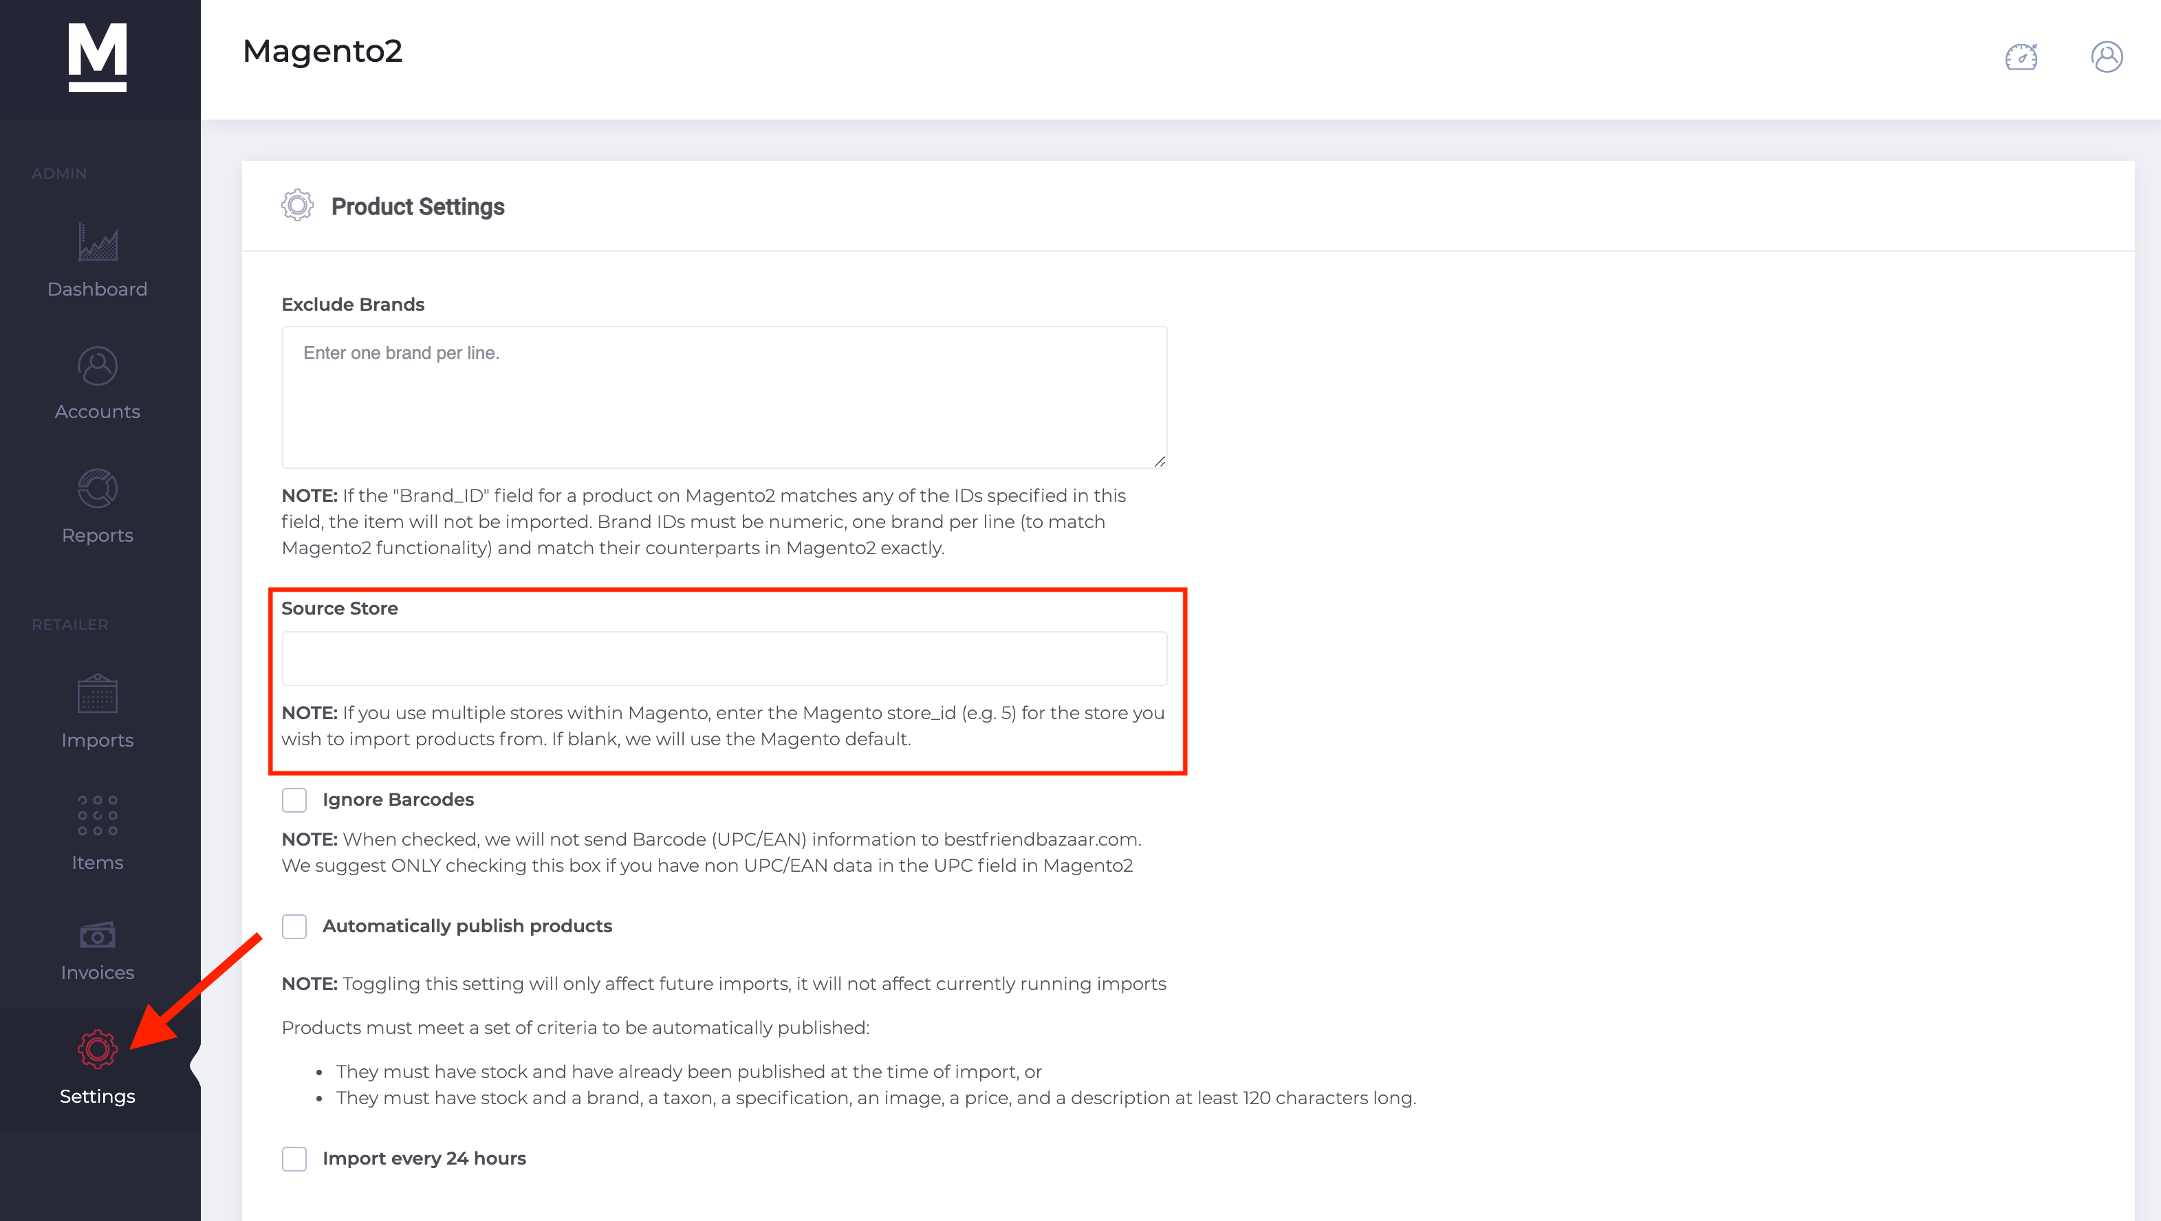Open the Dashboard chart icon
Image resolution: width=2161 pixels, height=1221 pixels.
97,243
